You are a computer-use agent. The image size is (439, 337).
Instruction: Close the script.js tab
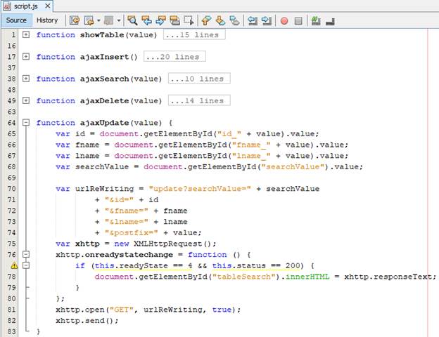pos(48,6)
